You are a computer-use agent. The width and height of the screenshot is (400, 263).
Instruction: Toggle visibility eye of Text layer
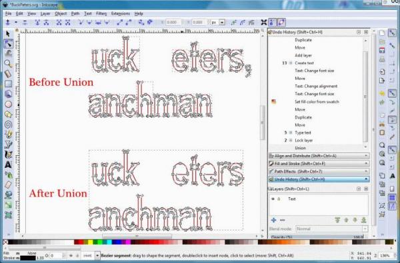coord(273,199)
